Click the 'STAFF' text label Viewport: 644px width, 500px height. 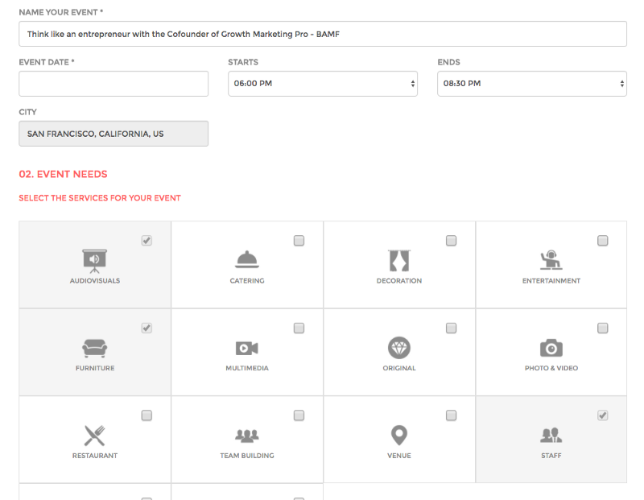pos(551,456)
